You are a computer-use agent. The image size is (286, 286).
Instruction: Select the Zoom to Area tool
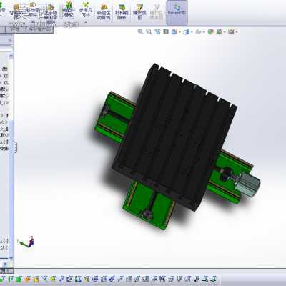149,31
